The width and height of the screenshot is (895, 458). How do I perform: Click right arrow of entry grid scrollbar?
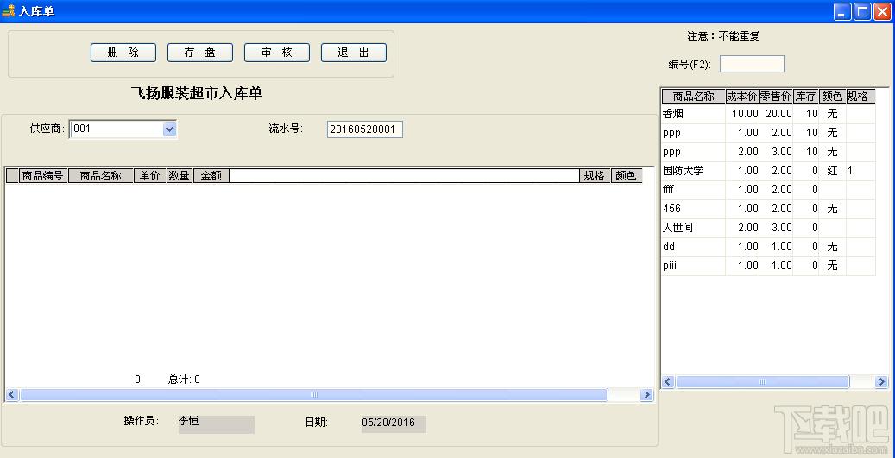coord(646,394)
